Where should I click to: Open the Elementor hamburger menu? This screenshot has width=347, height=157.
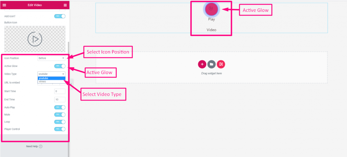4,5
